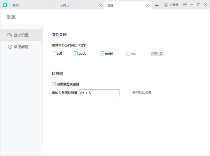
Task: Close the application window
Action: click(x=205, y=5)
